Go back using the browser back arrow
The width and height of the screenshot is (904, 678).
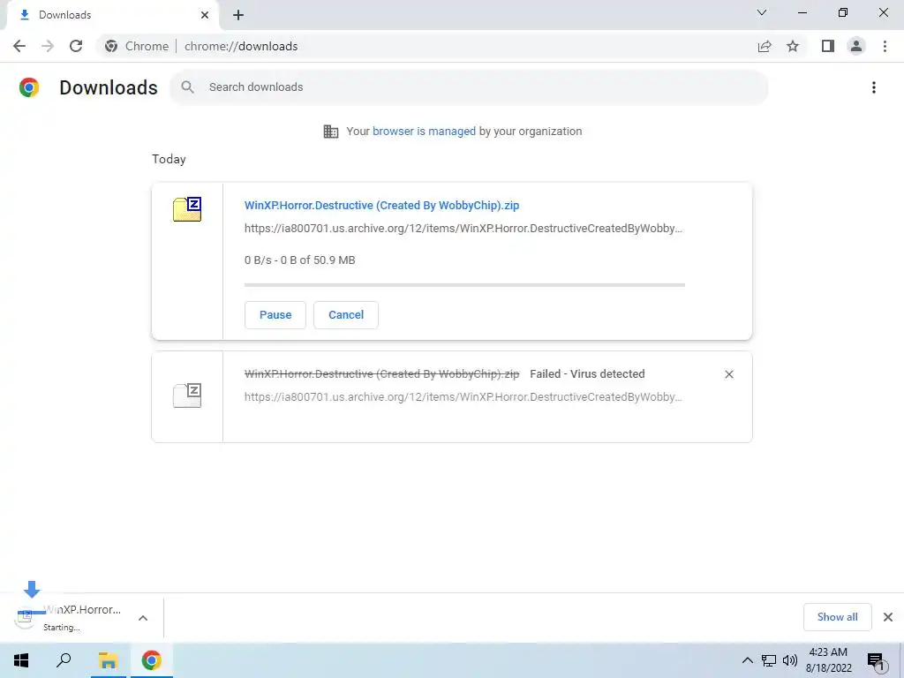(19, 46)
